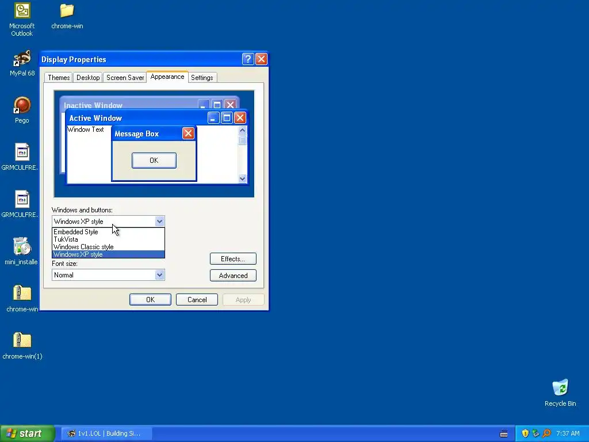The width and height of the screenshot is (589, 442).
Task: Choose TukVista from the list
Action: pos(108,239)
